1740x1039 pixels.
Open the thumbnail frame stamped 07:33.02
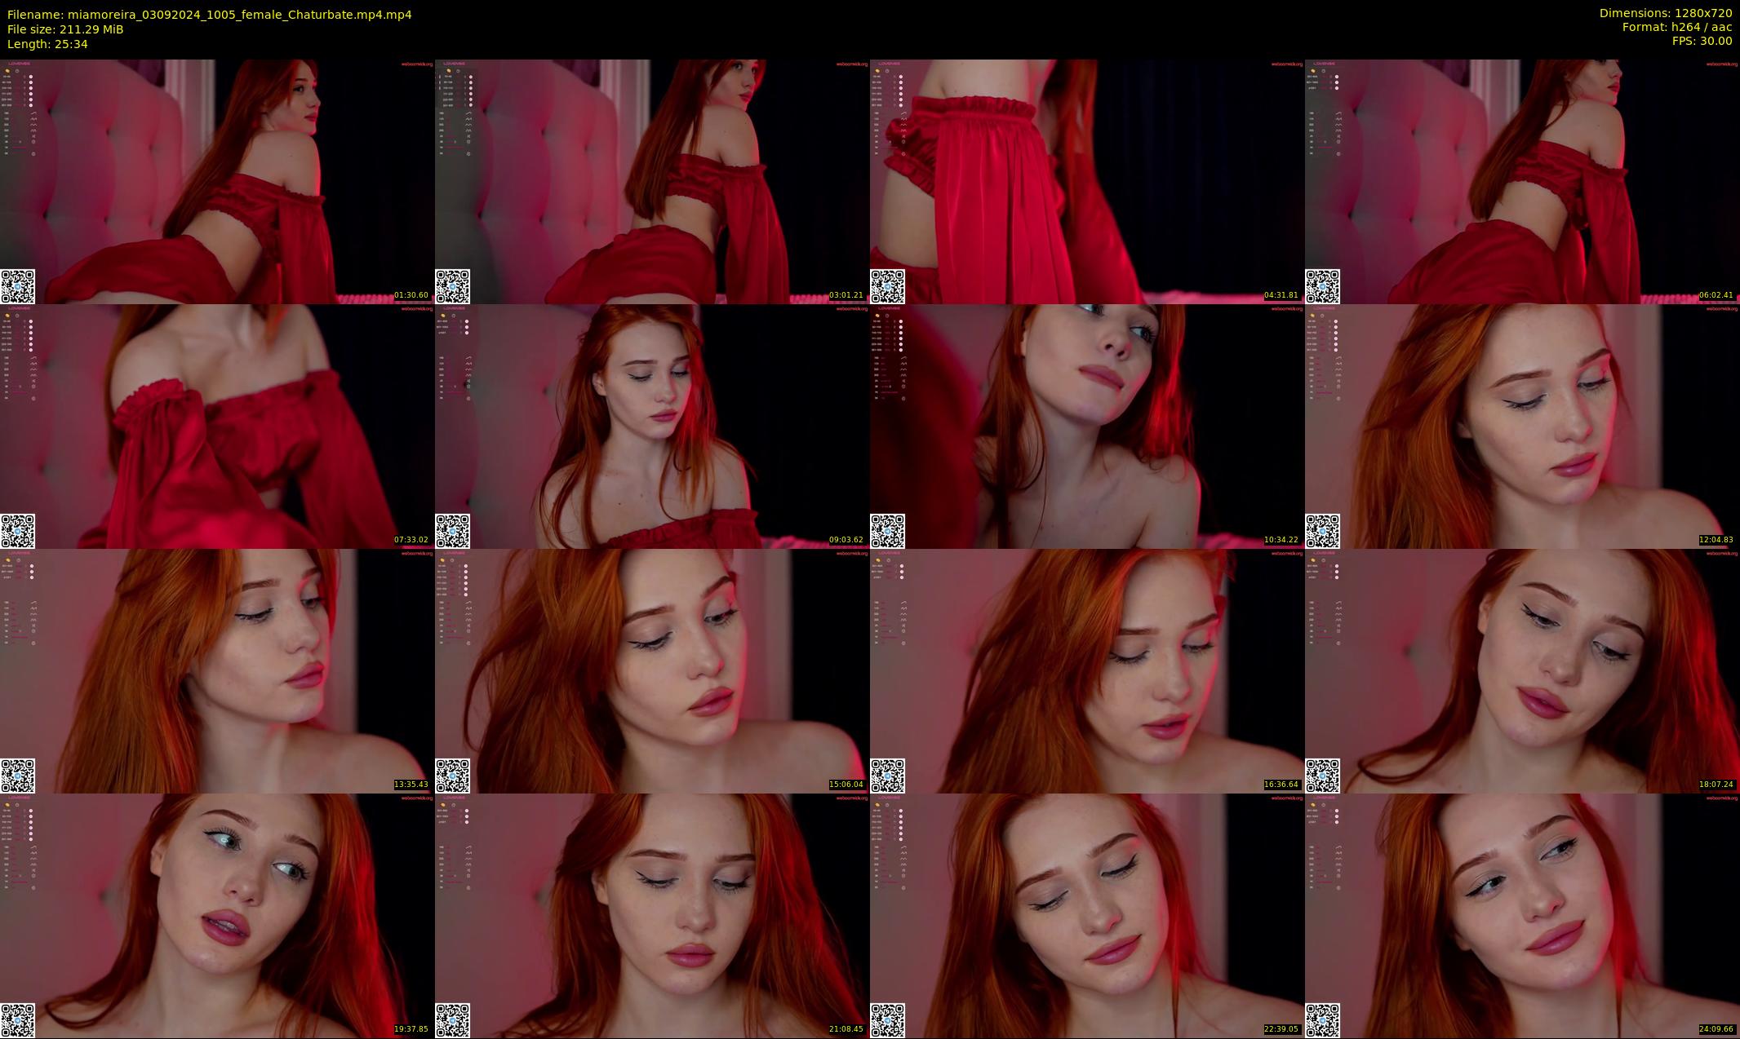point(217,426)
